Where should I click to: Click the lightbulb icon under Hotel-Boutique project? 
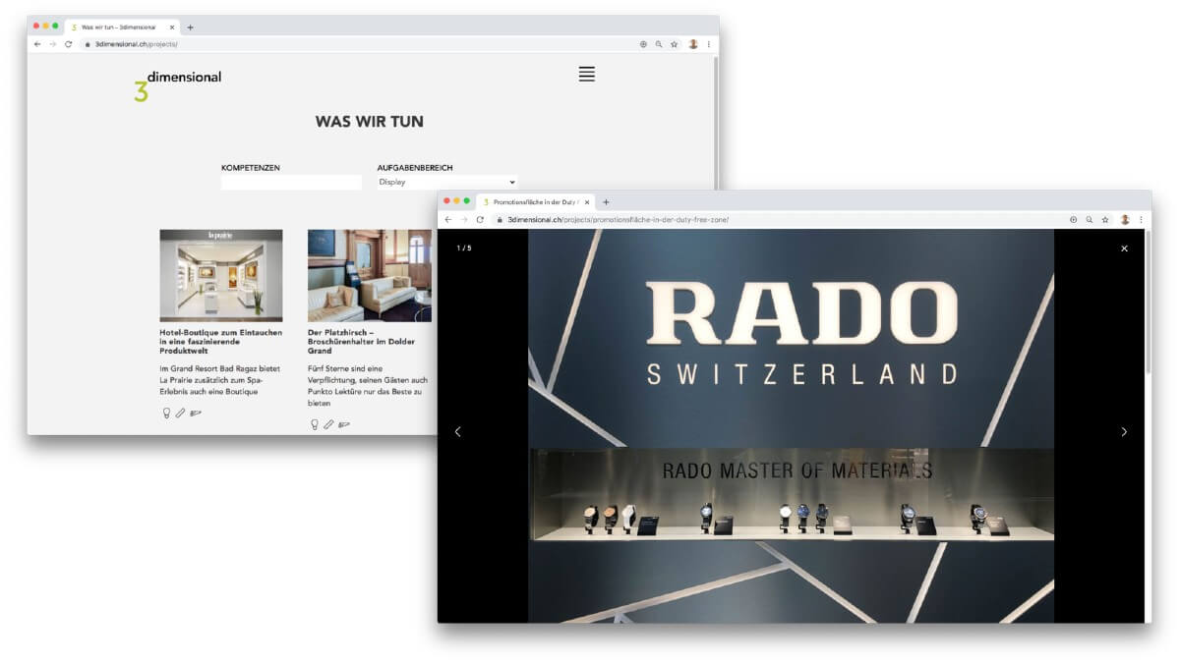(166, 413)
